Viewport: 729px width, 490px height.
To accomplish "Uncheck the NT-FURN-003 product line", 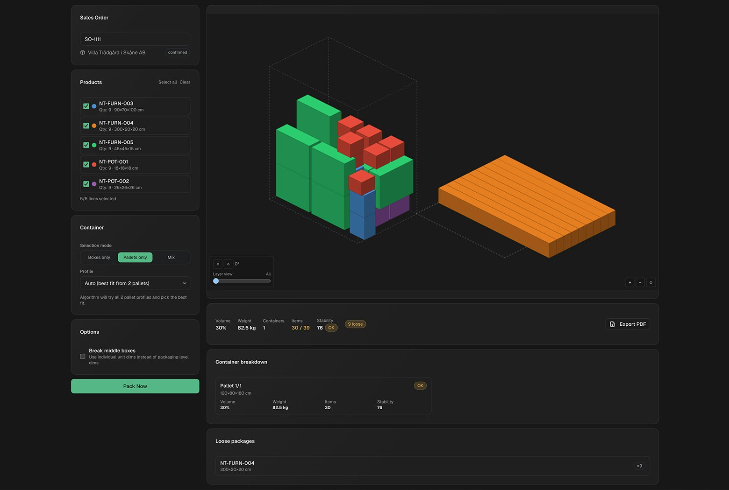I will click(x=86, y=106).
